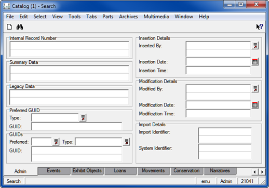This screenshot has width=269, height=188.
Task: Click the GUIDs group GUID field
Action: tap(77, 154)
